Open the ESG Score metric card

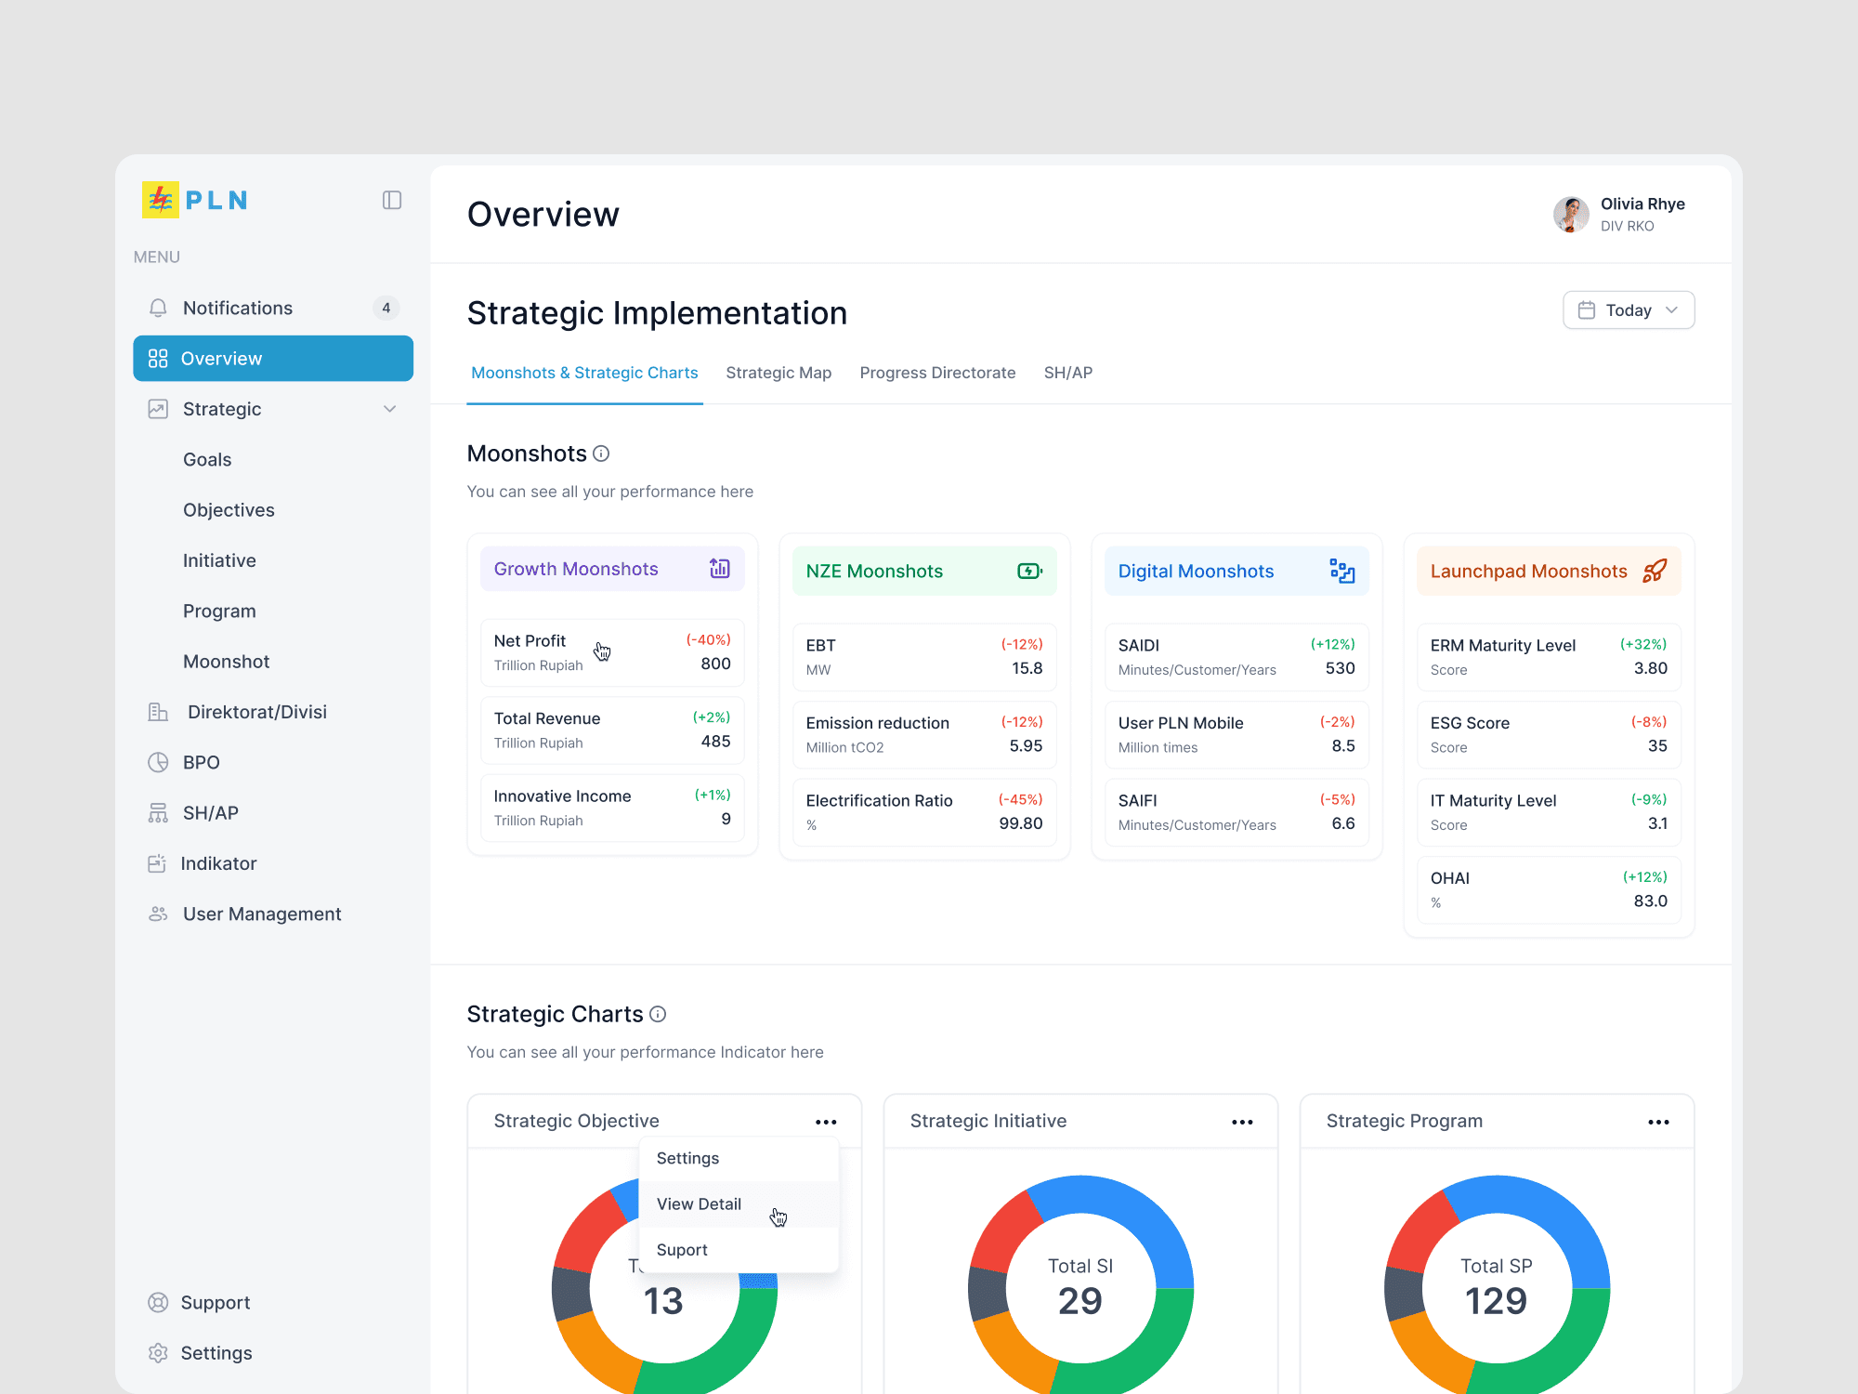1549,734
